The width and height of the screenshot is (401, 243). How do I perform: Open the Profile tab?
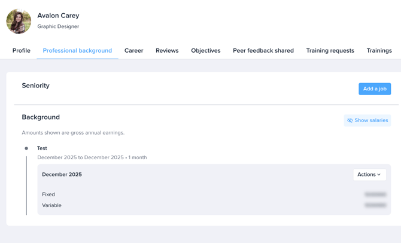pyautogui.click(x=22, y=51)
